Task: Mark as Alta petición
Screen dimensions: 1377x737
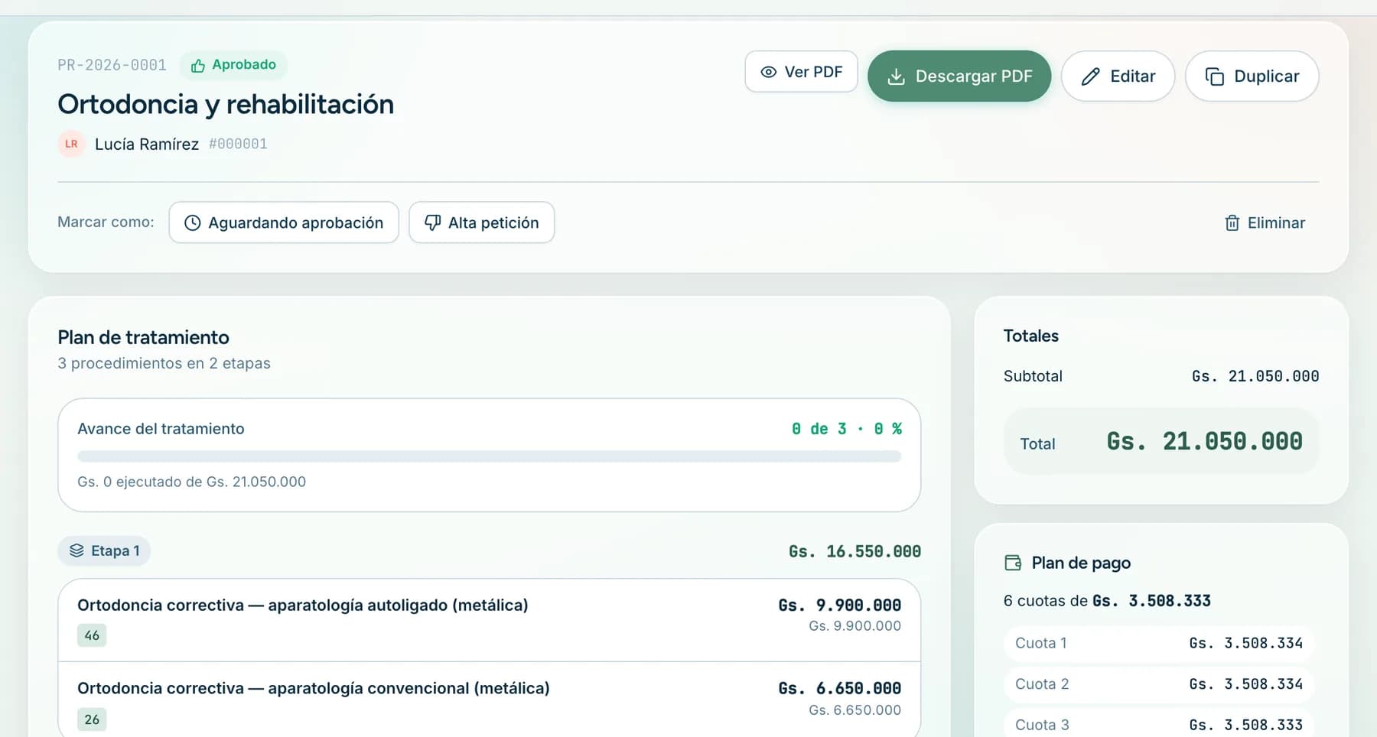Action: click(482, 222)
